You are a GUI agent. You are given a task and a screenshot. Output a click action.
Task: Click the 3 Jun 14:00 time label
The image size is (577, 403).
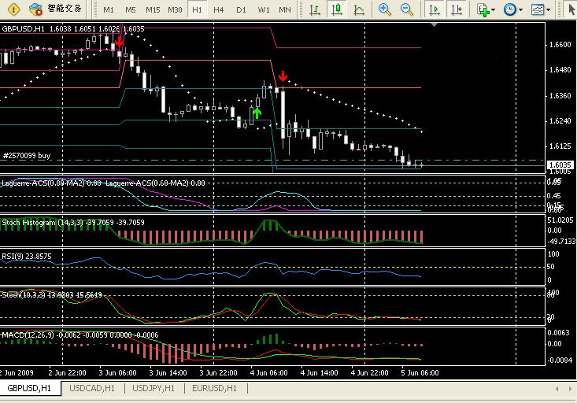tap(168, 373)
